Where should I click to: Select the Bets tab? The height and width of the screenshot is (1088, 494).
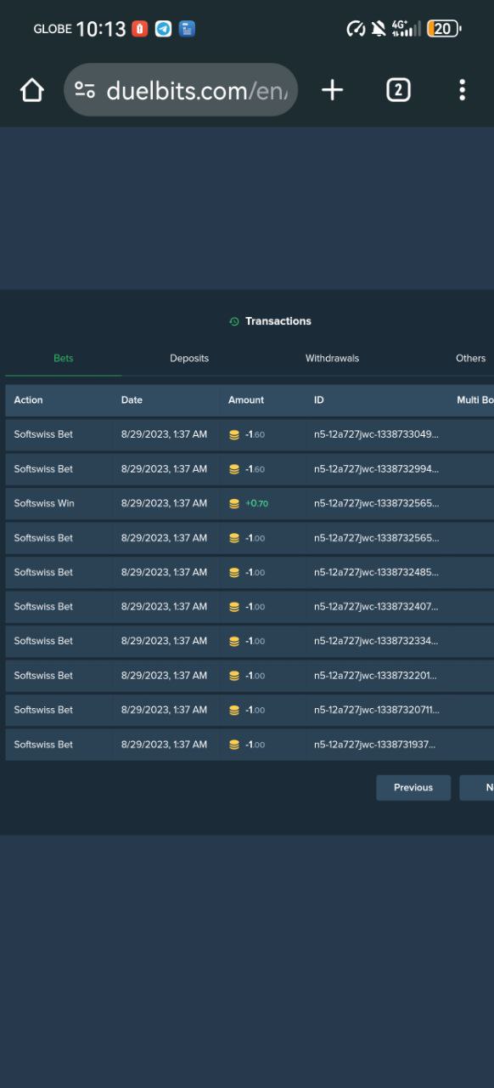click(x=64, y=359)
